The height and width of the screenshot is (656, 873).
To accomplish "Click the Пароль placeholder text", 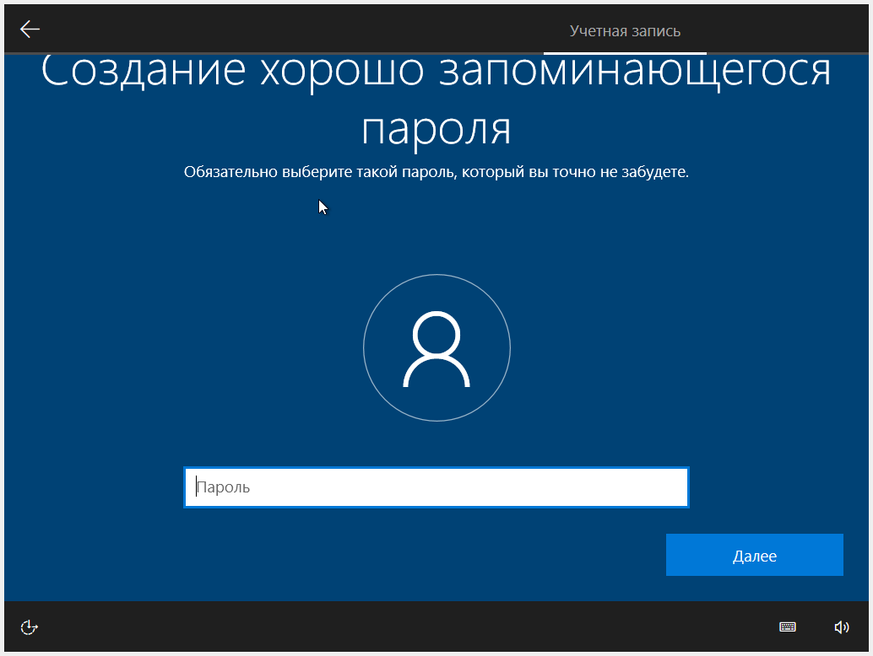I will (224, 487).
